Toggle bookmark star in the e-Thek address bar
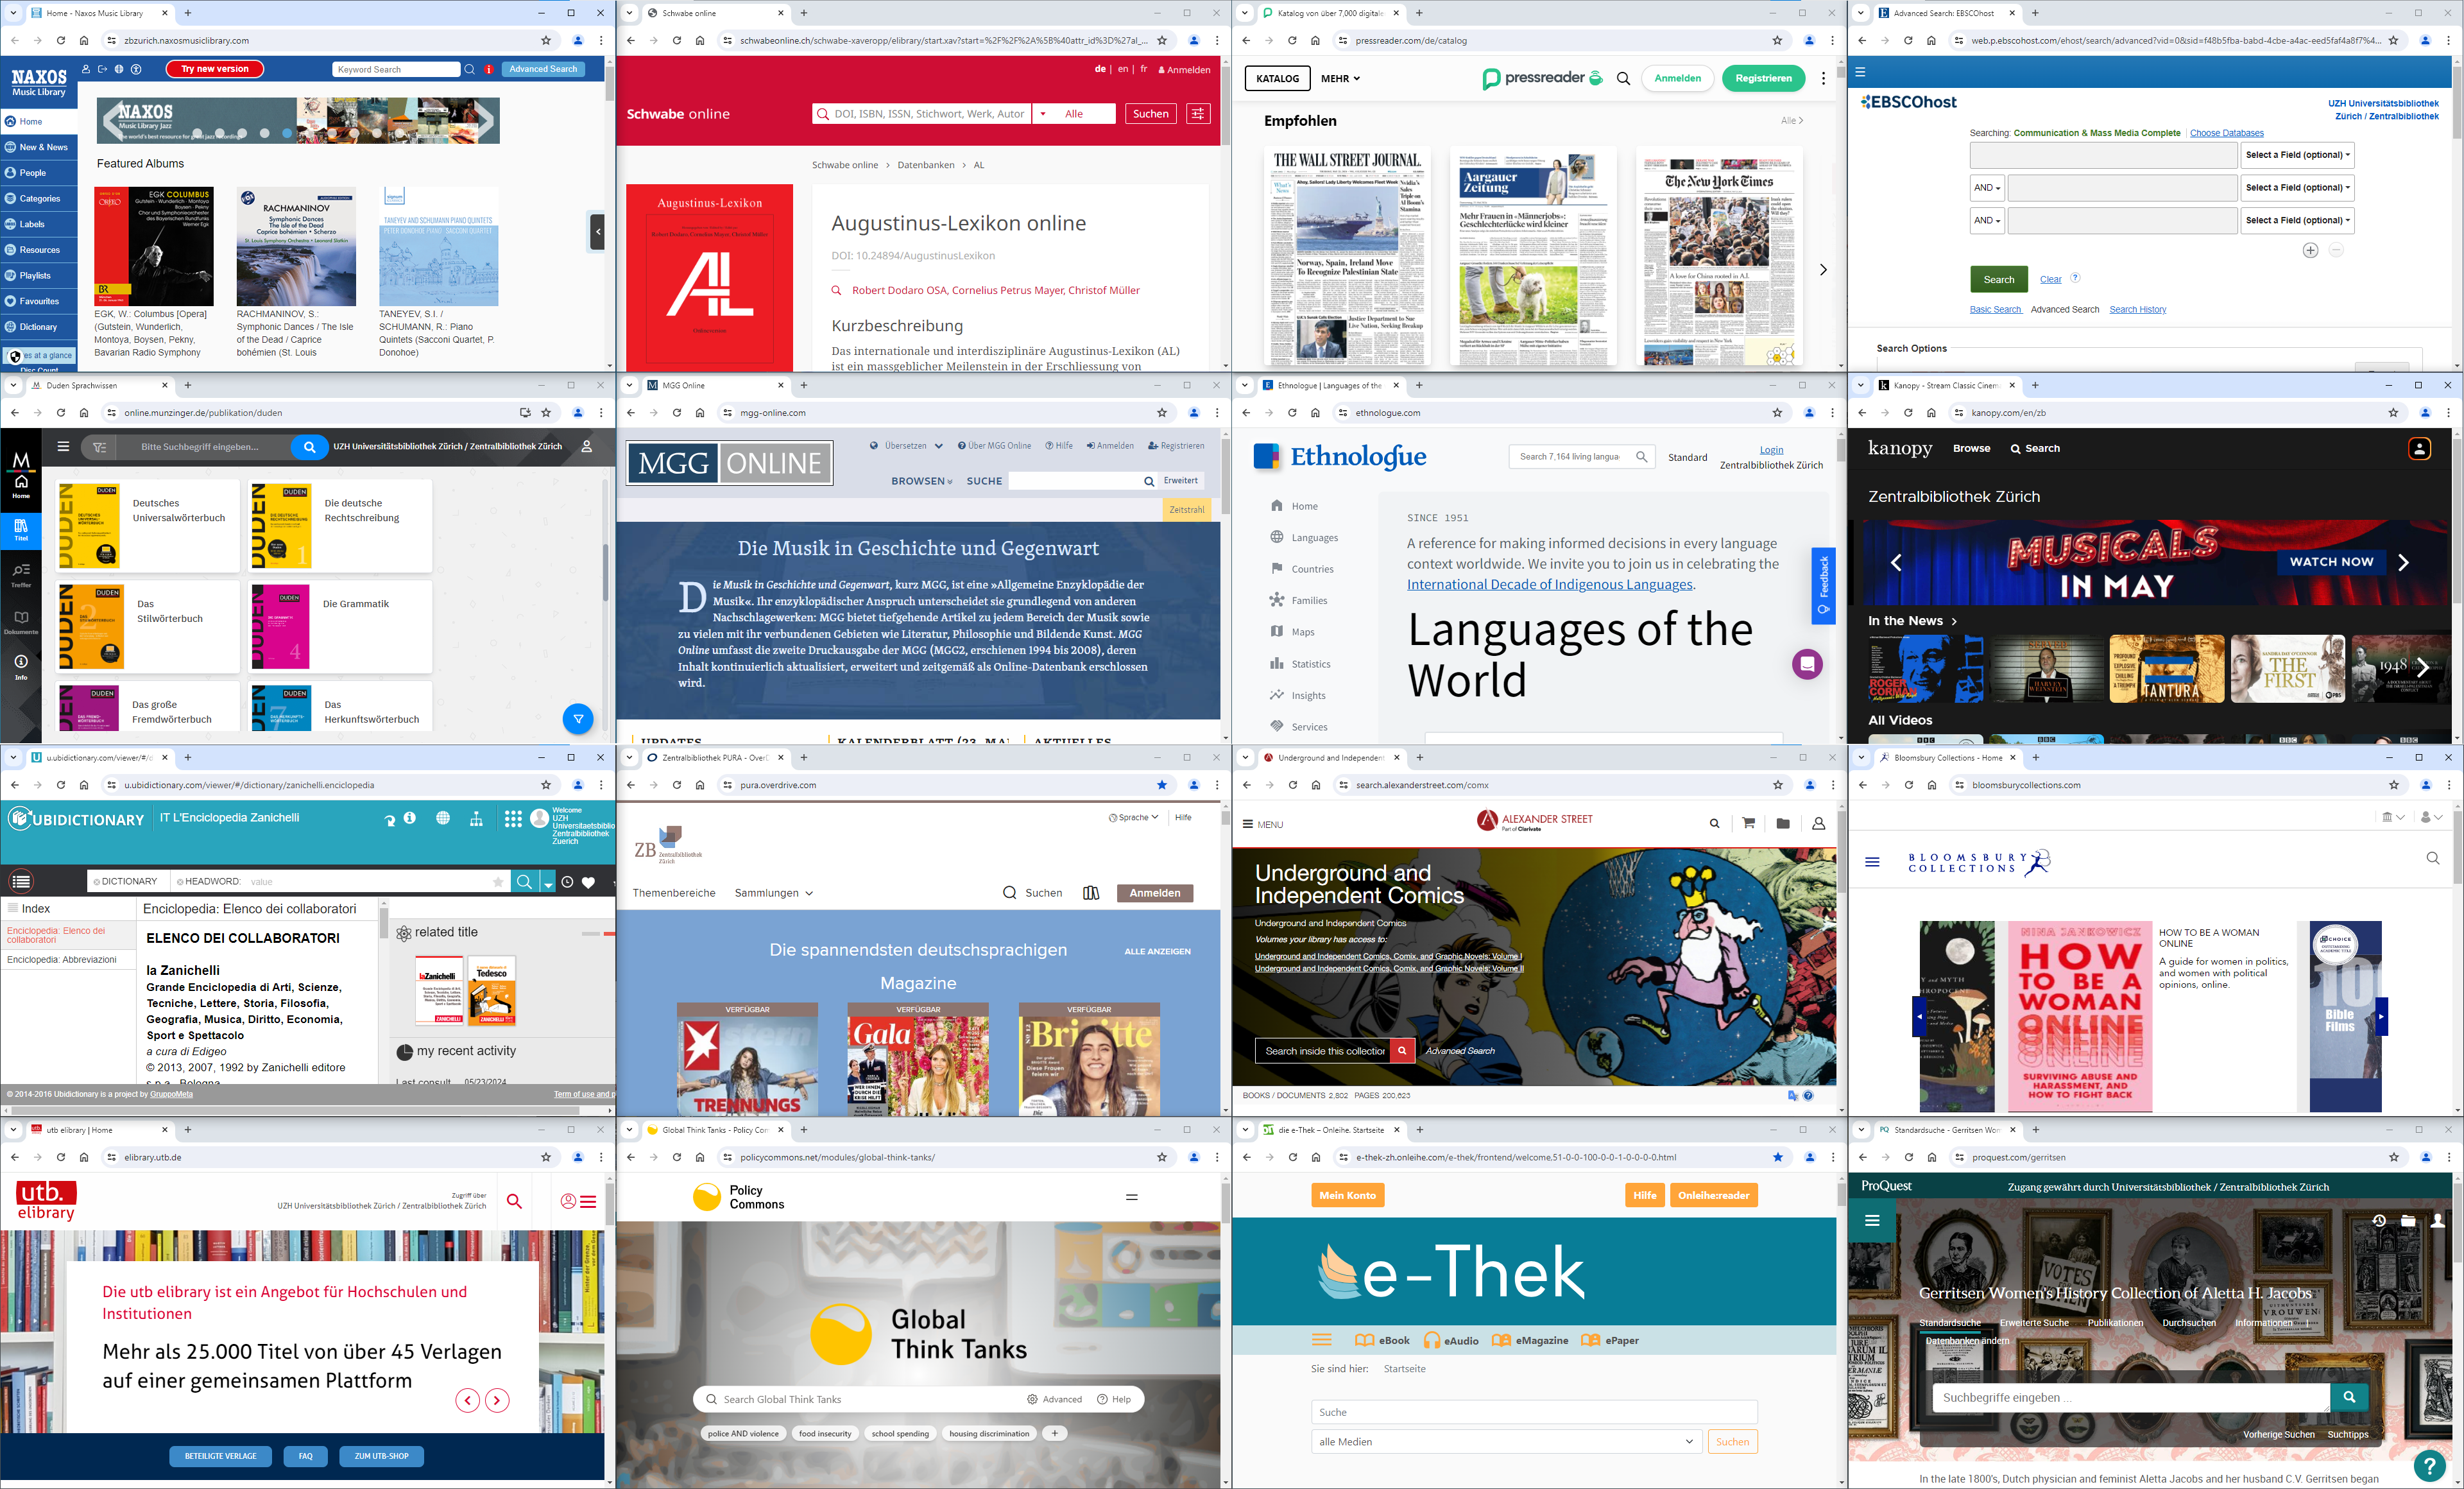 pyautogui.click(x=1777, y=1157)
